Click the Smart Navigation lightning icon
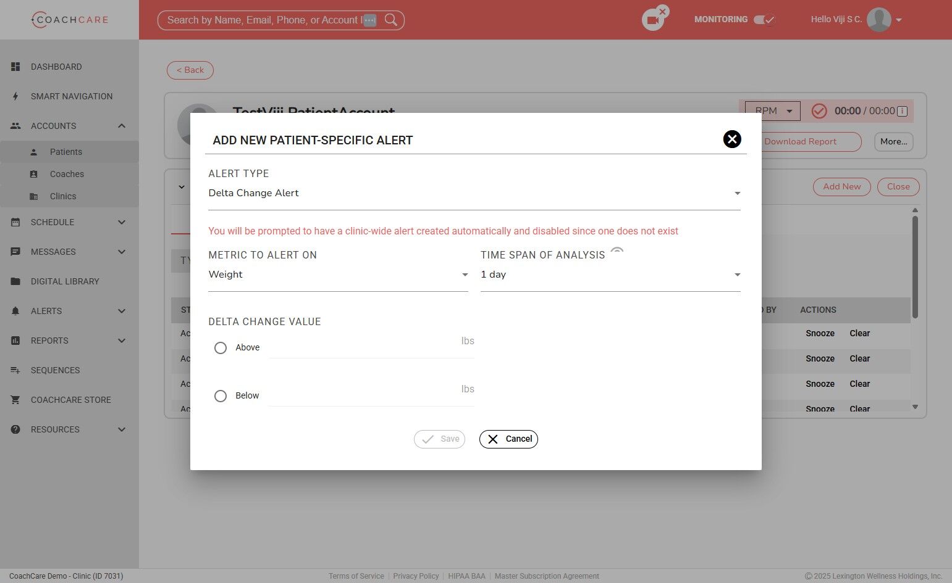Viewport: 952px width, 583px height. click(16, 96)
